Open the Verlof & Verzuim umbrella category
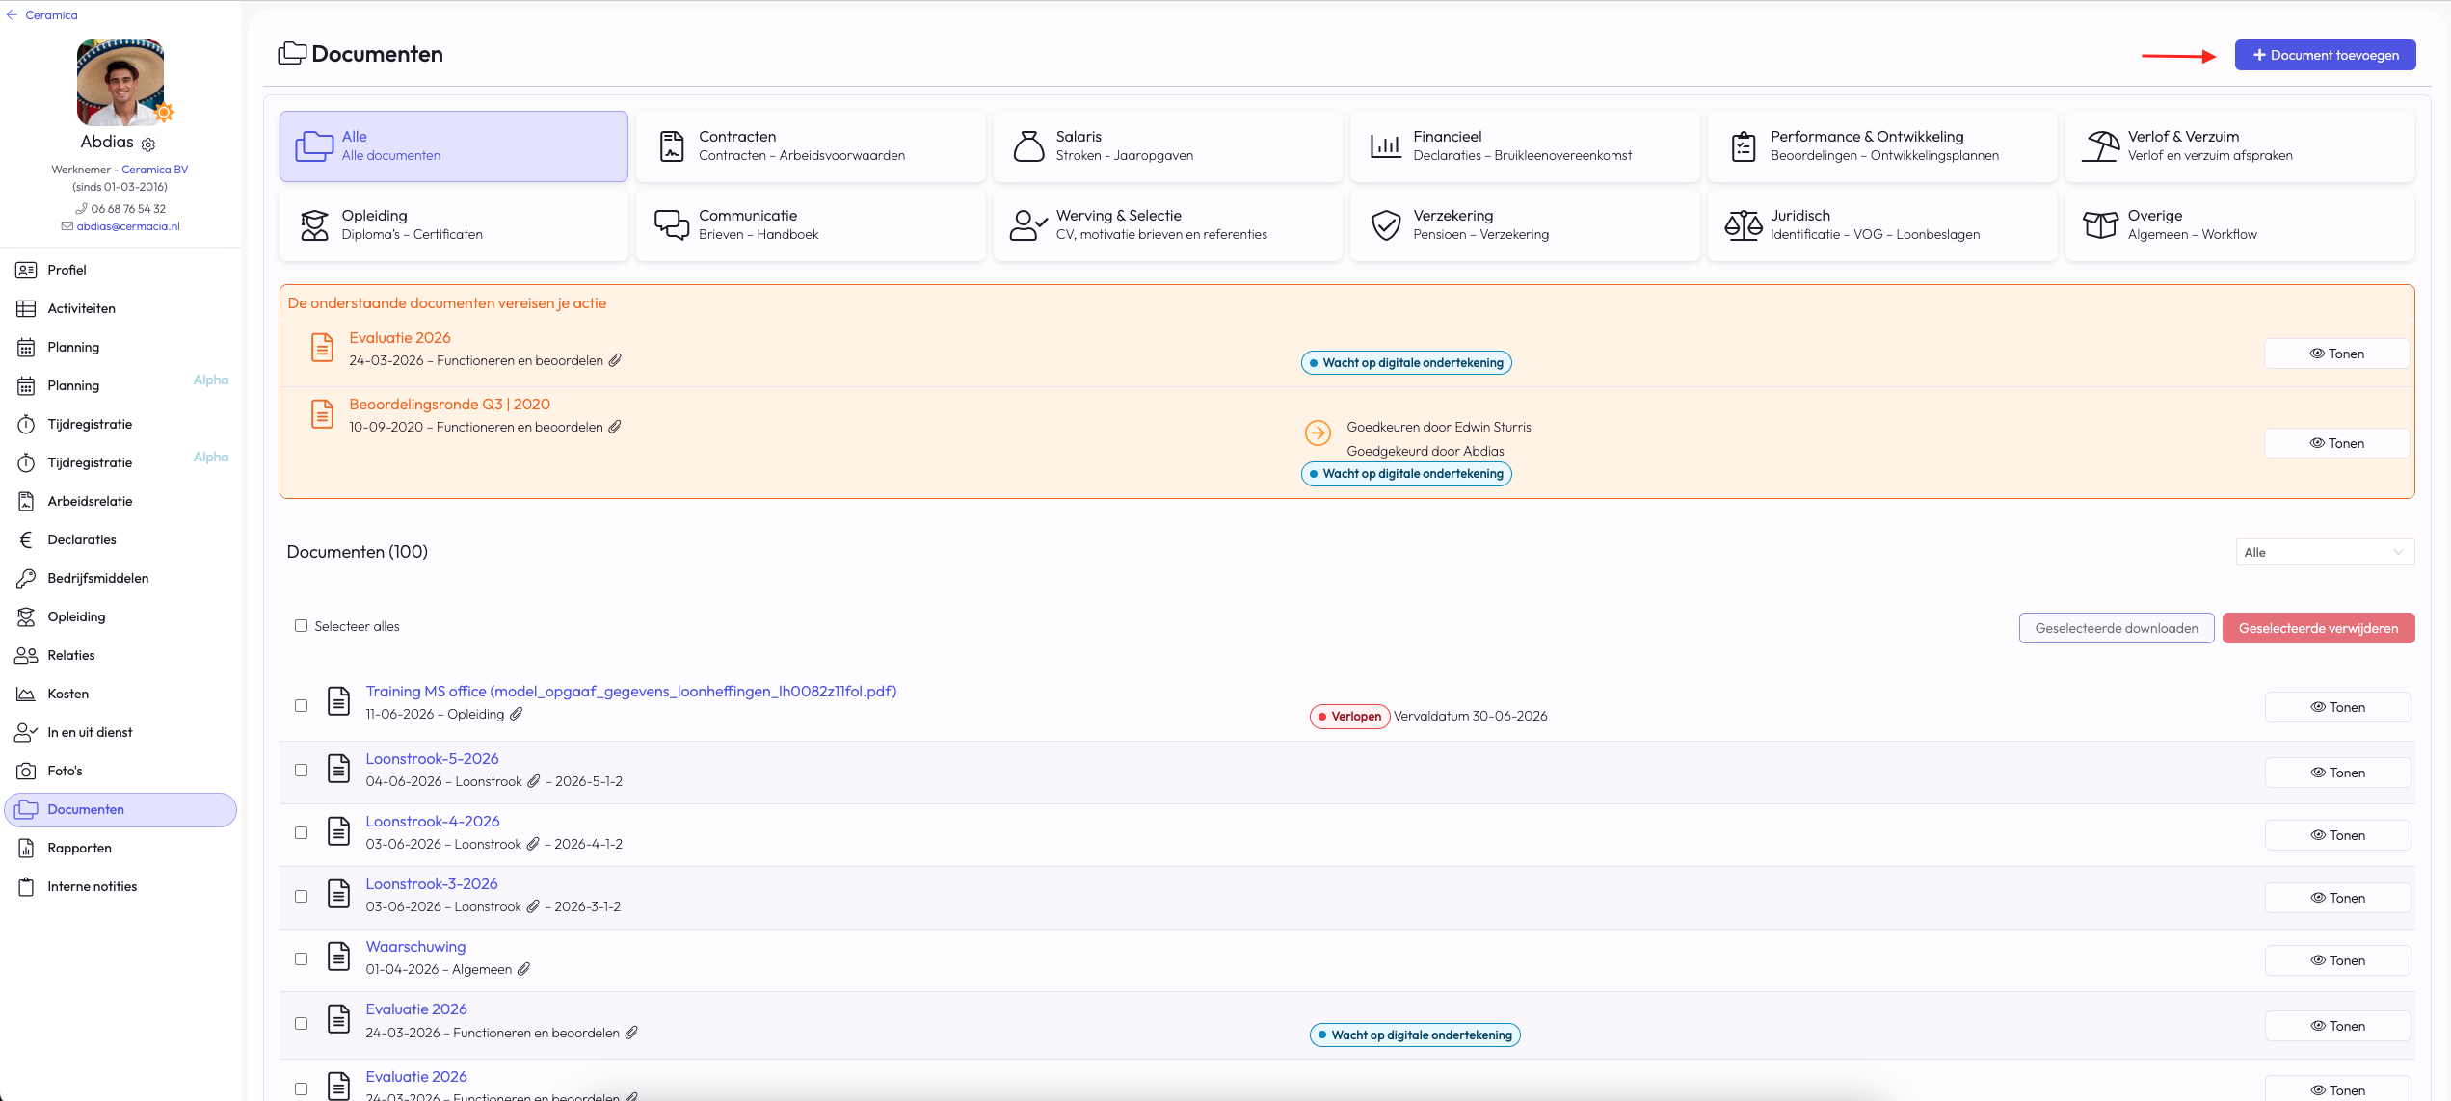 2239,146
